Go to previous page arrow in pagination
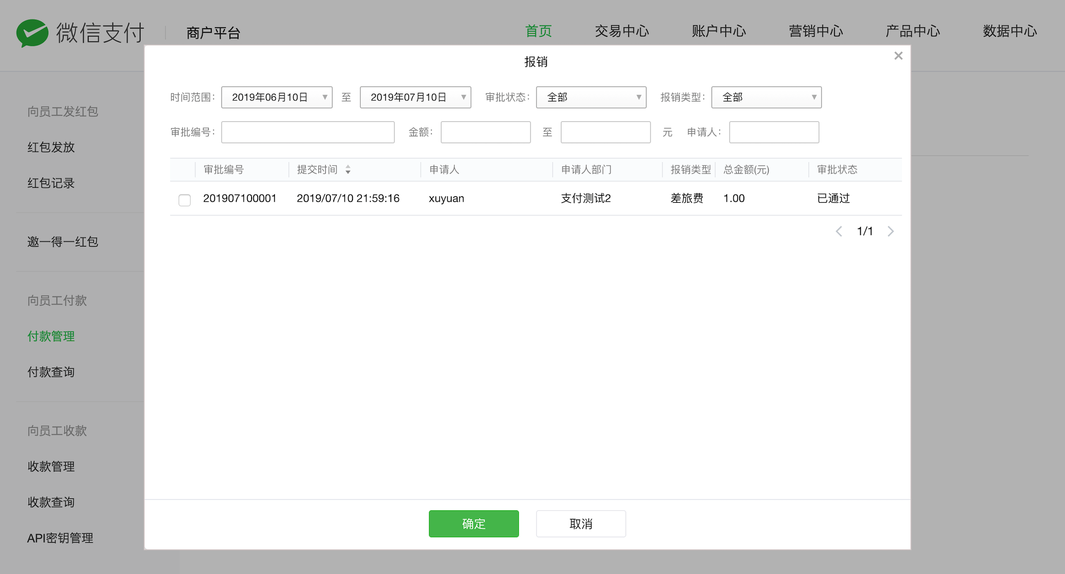 [x=839, y=232]
